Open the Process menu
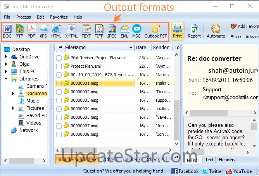This screenshot has height=176, width=259. coord(23,17)
